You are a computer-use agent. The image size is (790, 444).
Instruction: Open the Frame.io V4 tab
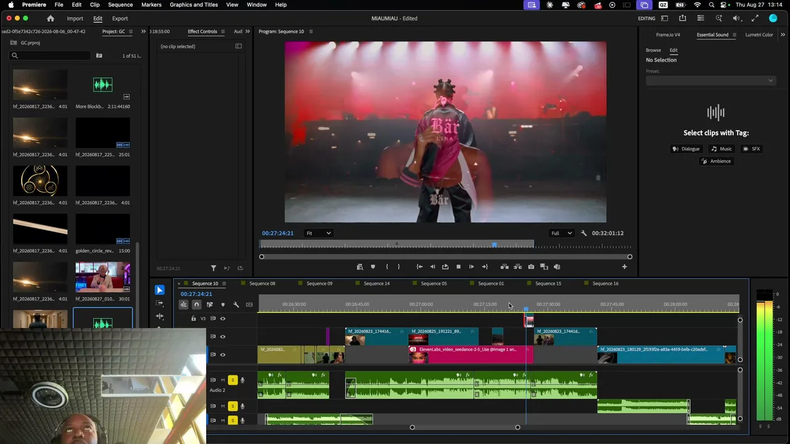(668, 35)
